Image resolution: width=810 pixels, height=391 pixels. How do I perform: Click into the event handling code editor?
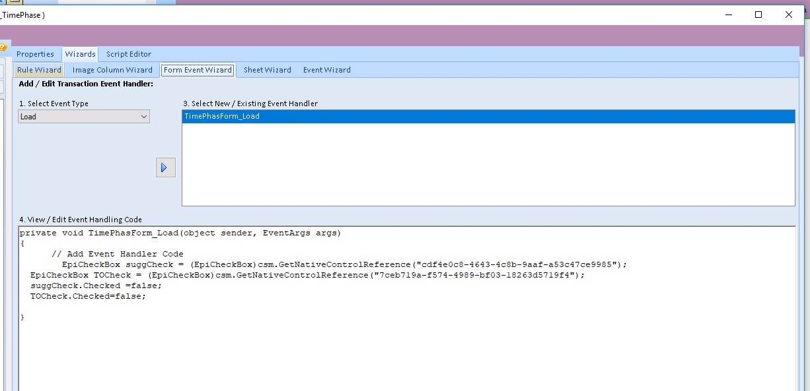(407, 308)
